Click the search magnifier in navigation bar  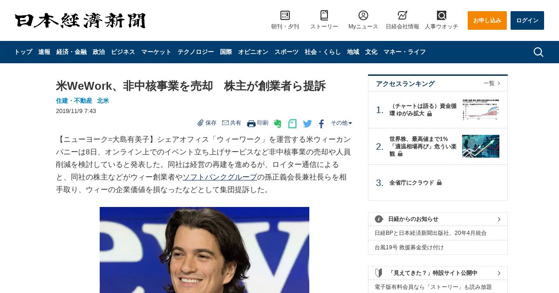pos(538,52)
